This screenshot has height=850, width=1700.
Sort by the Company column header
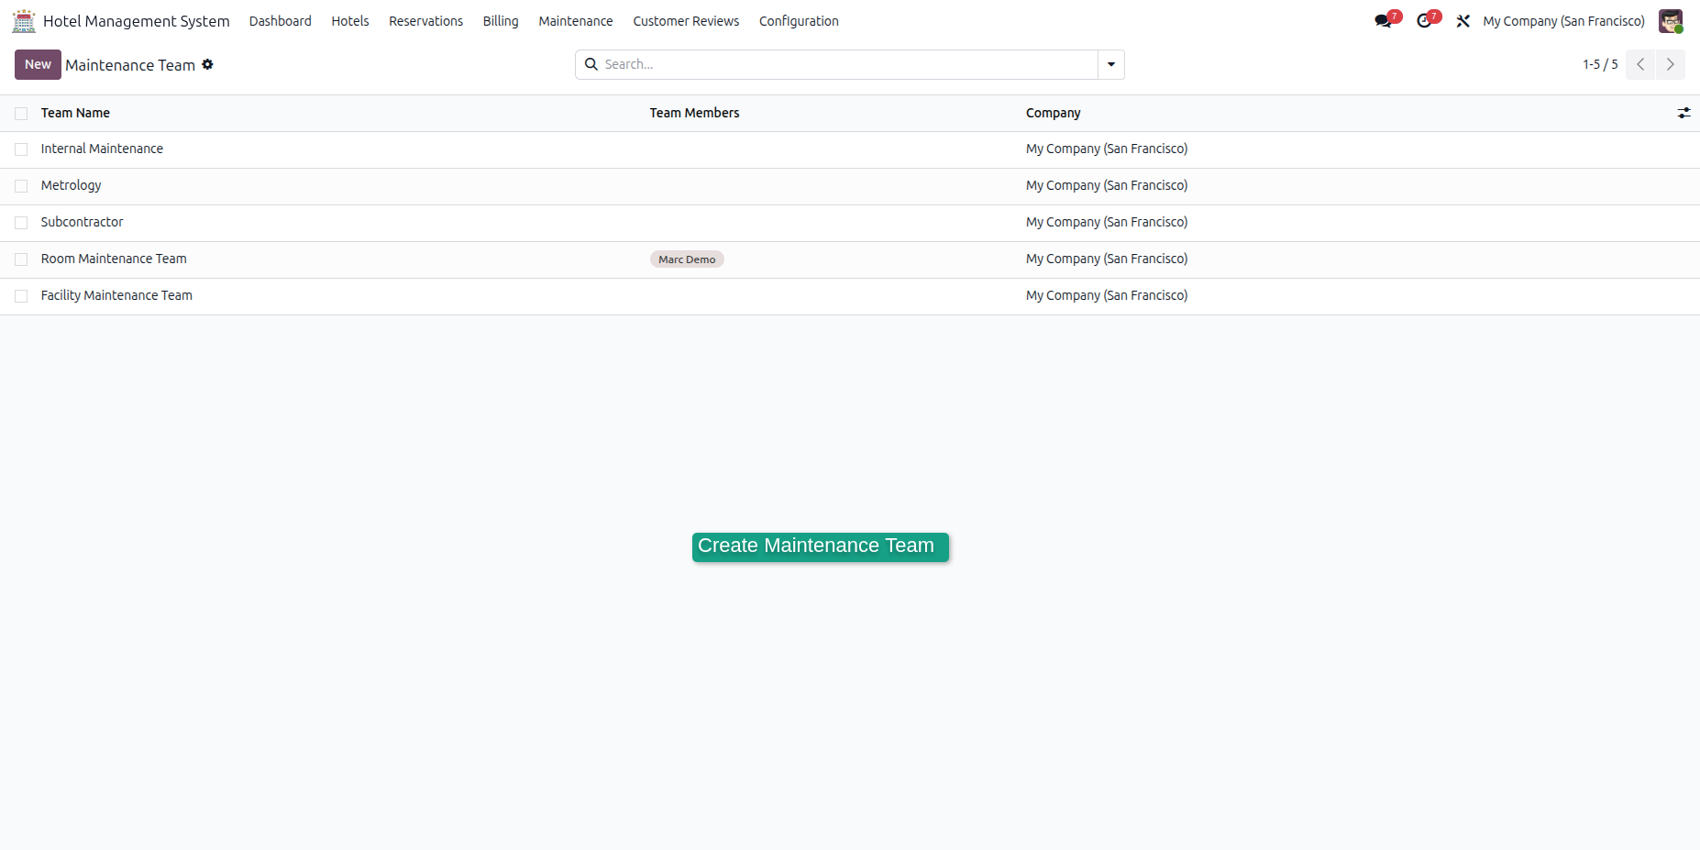tap(1053, 113)
